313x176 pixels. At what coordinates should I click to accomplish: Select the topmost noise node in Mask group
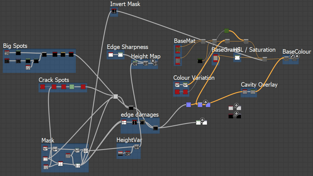[x=45, y=148]
